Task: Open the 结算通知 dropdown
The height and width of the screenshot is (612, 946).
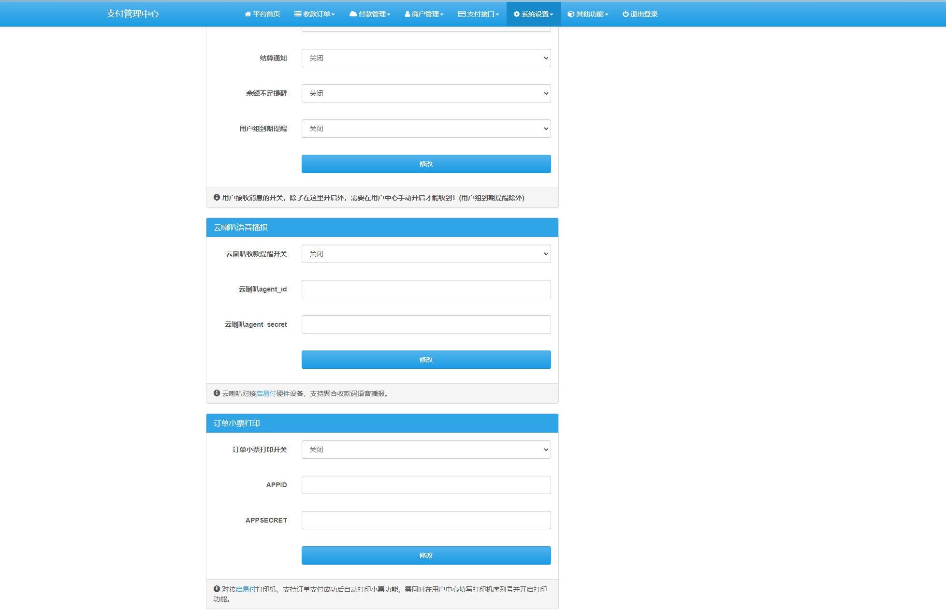Action: (426, 58)
